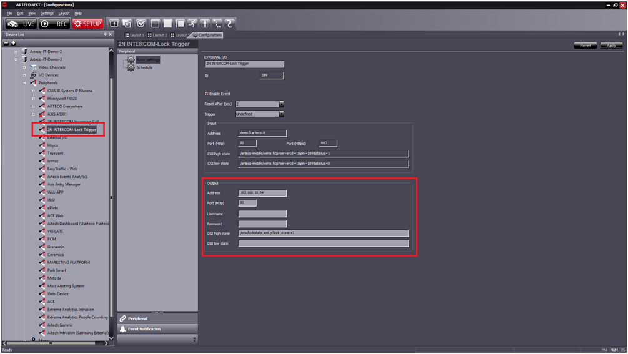Collapse the Peripherals tree node
The height and width of the screenshot is (354, 628).
pyautogui.click(x=25, y=83)
